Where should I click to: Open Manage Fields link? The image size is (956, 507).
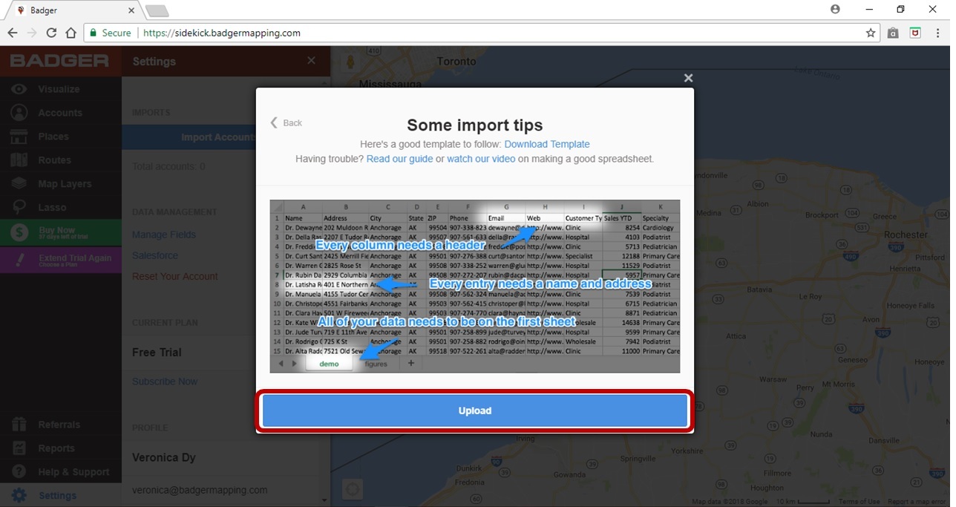point(164,235)
